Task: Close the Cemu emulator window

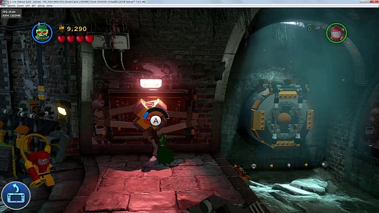Action: coord(374,2)
